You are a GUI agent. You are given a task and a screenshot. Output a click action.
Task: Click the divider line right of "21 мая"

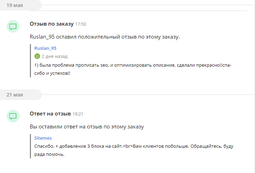[148, 94]
